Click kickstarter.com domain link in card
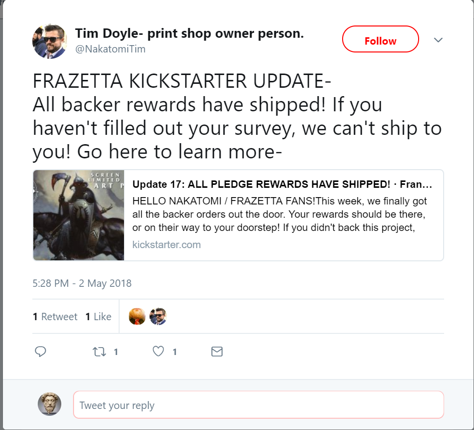 click(167, 245)
